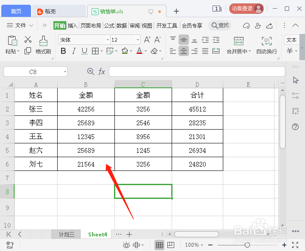305x251 pixels.
Task: Click the Auto Wrap text icon
Action: 266,41
